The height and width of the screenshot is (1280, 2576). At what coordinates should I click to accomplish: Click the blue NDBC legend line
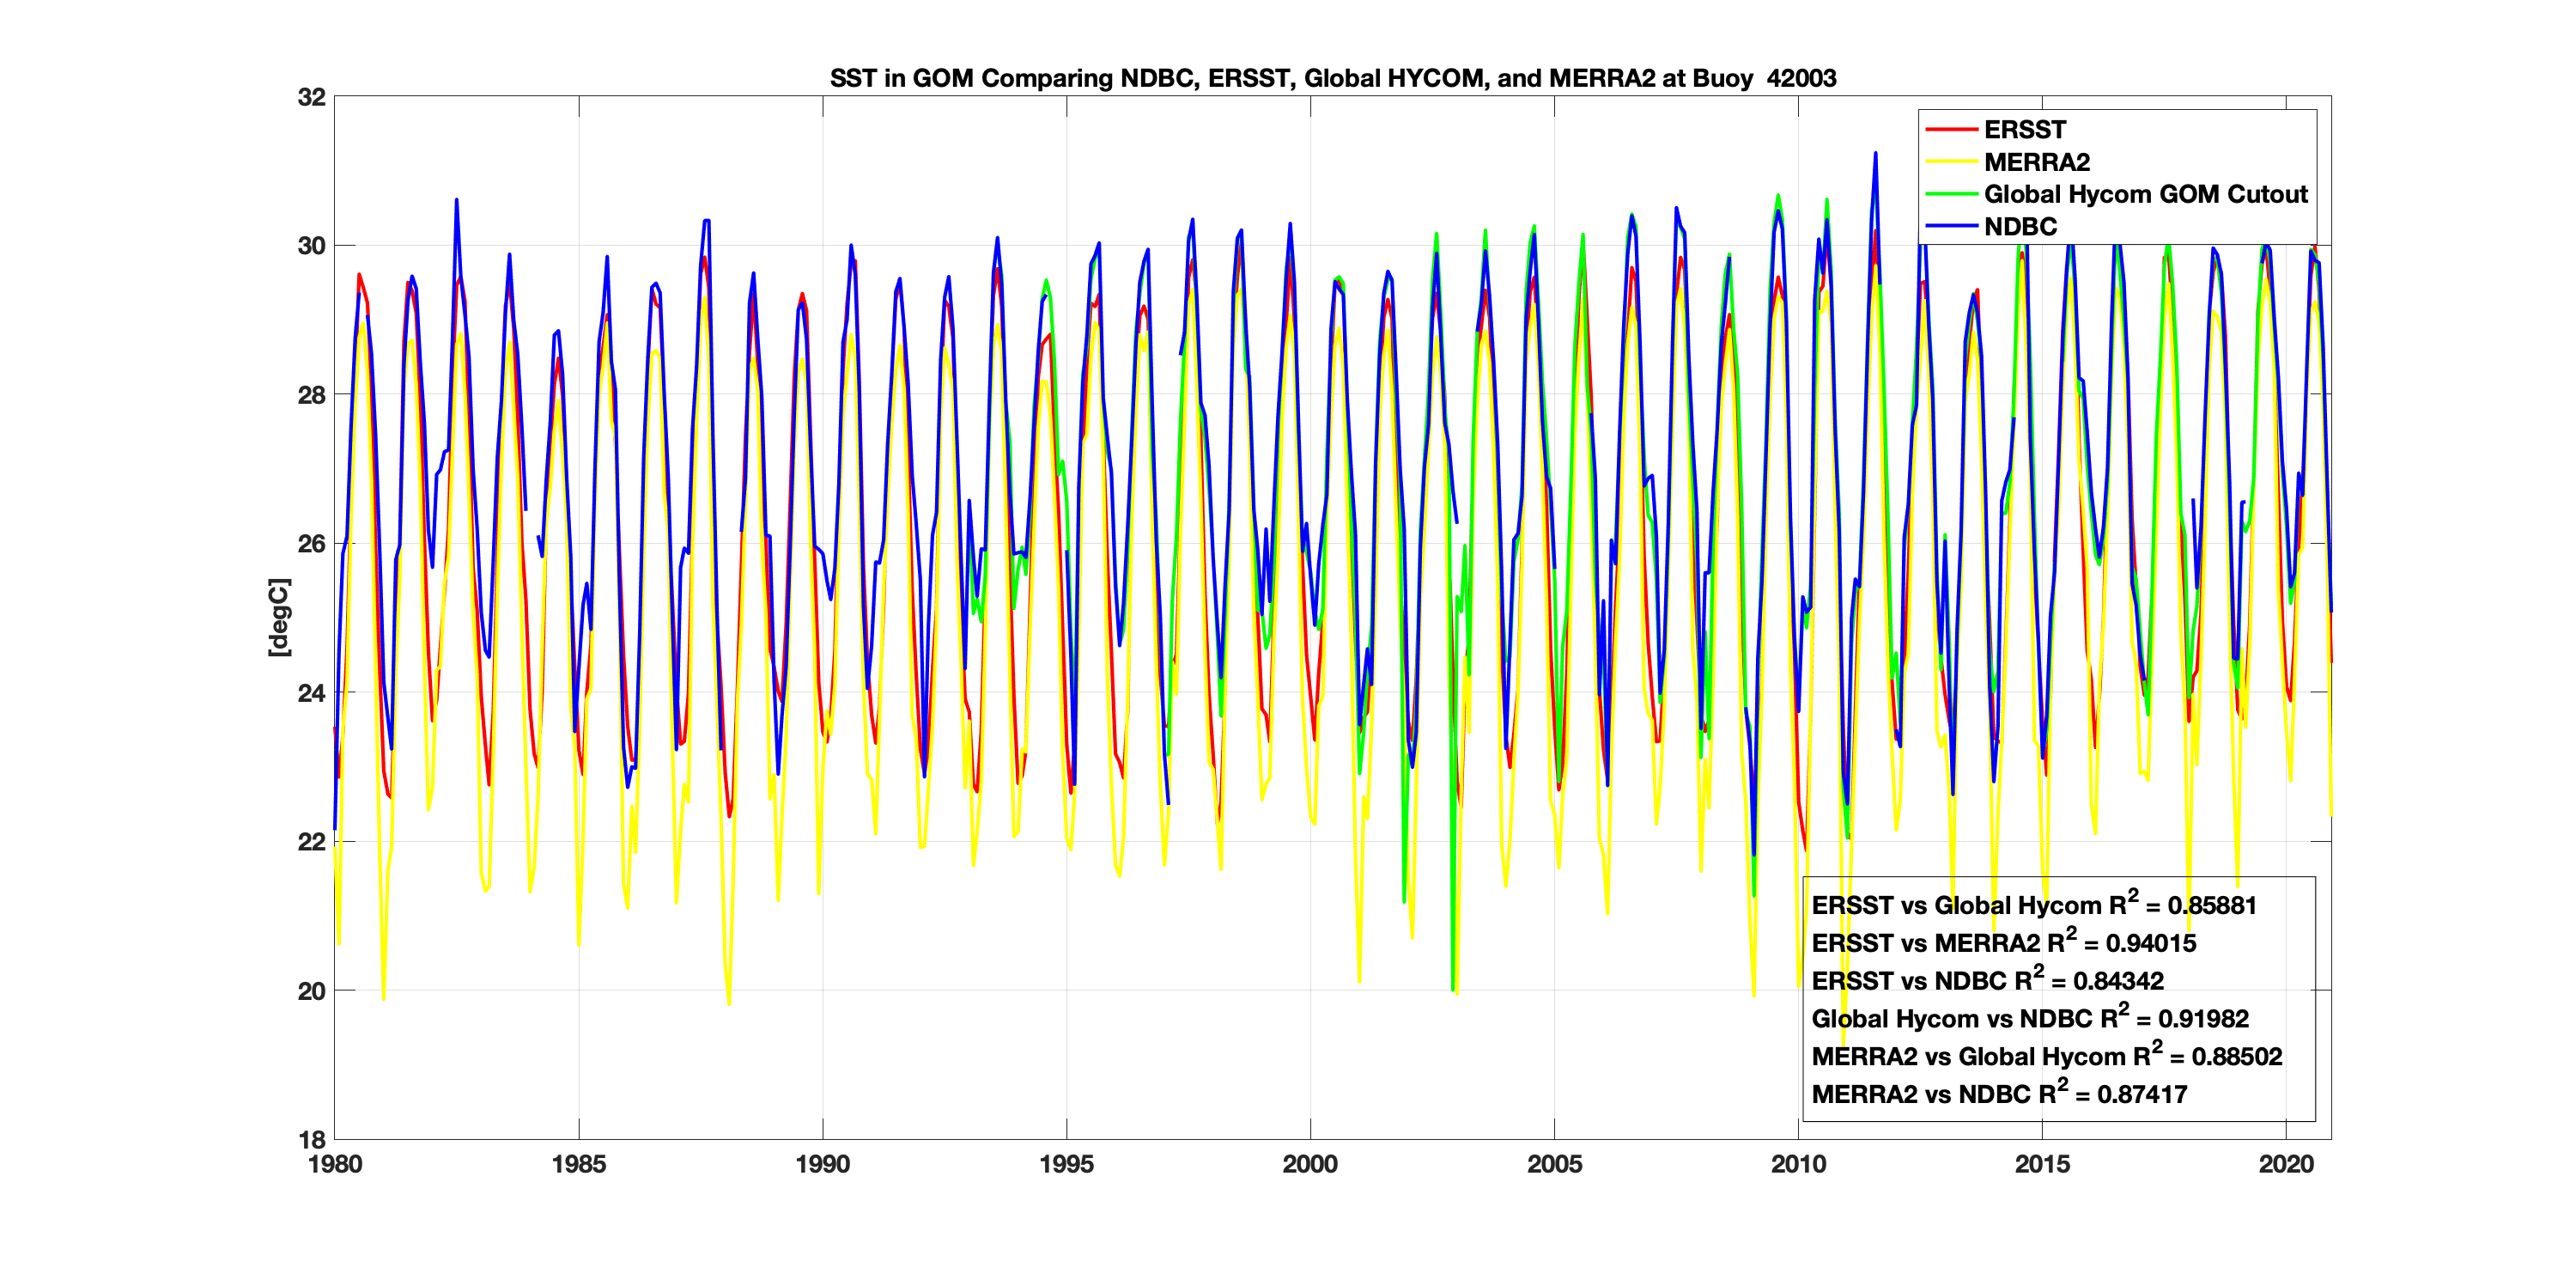point(1951,226)
